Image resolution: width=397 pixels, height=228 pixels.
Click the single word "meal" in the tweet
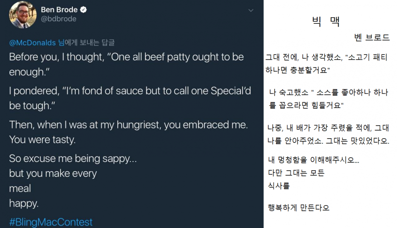(20, 188)
